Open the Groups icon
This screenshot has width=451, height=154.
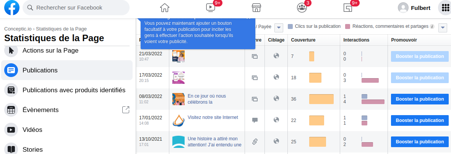[302, 8]
